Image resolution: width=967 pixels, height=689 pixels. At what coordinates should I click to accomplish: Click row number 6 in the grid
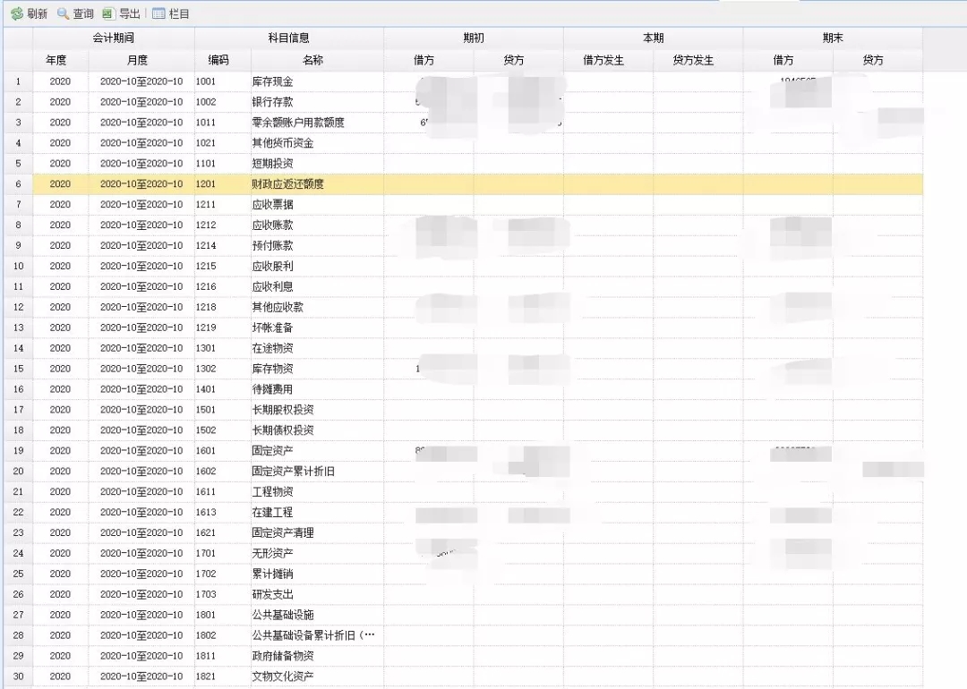pos(18,183)
